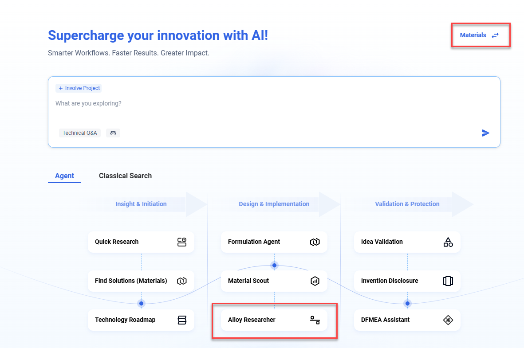Click the Technology Roadmap card icon
This screenshot has height=348, width=524.
[182, 320]
